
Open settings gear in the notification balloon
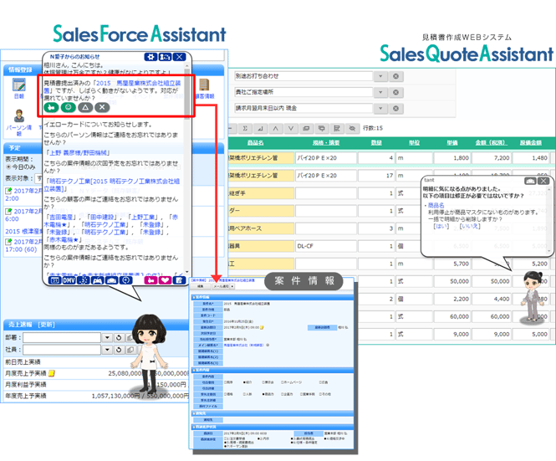pyautogui.click(x=150, y=57)
